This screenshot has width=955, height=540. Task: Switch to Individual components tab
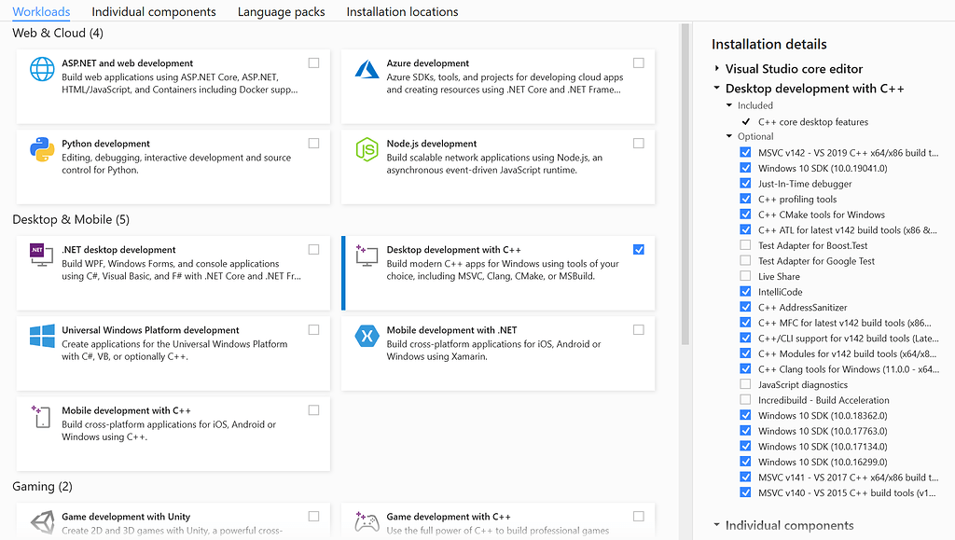pyautogui.click(x=154, y=12)
